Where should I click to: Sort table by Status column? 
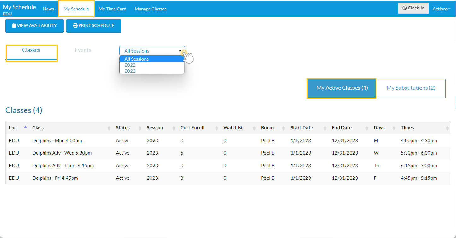point(128,128)
